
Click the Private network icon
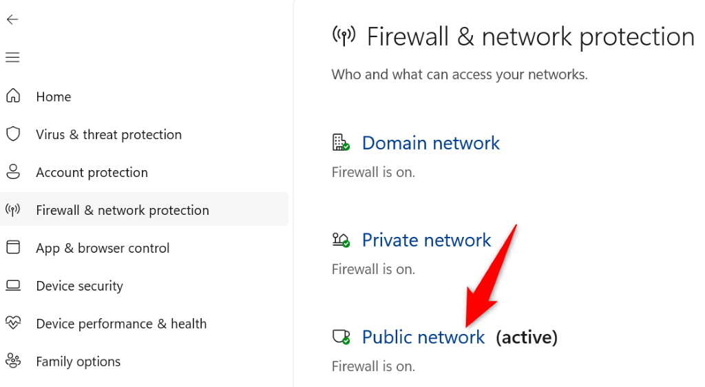[x=341, y=240]
